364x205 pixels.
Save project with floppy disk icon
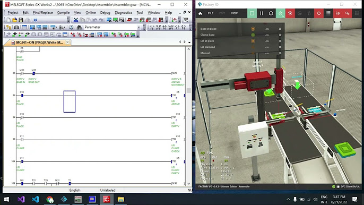21,20
